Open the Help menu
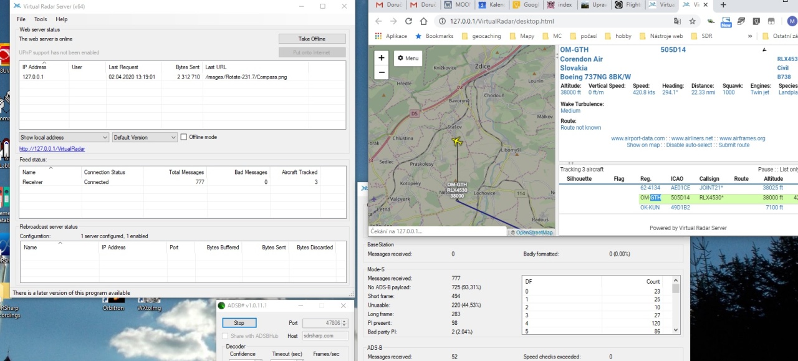The image size is (798, 361). point(62,19)
